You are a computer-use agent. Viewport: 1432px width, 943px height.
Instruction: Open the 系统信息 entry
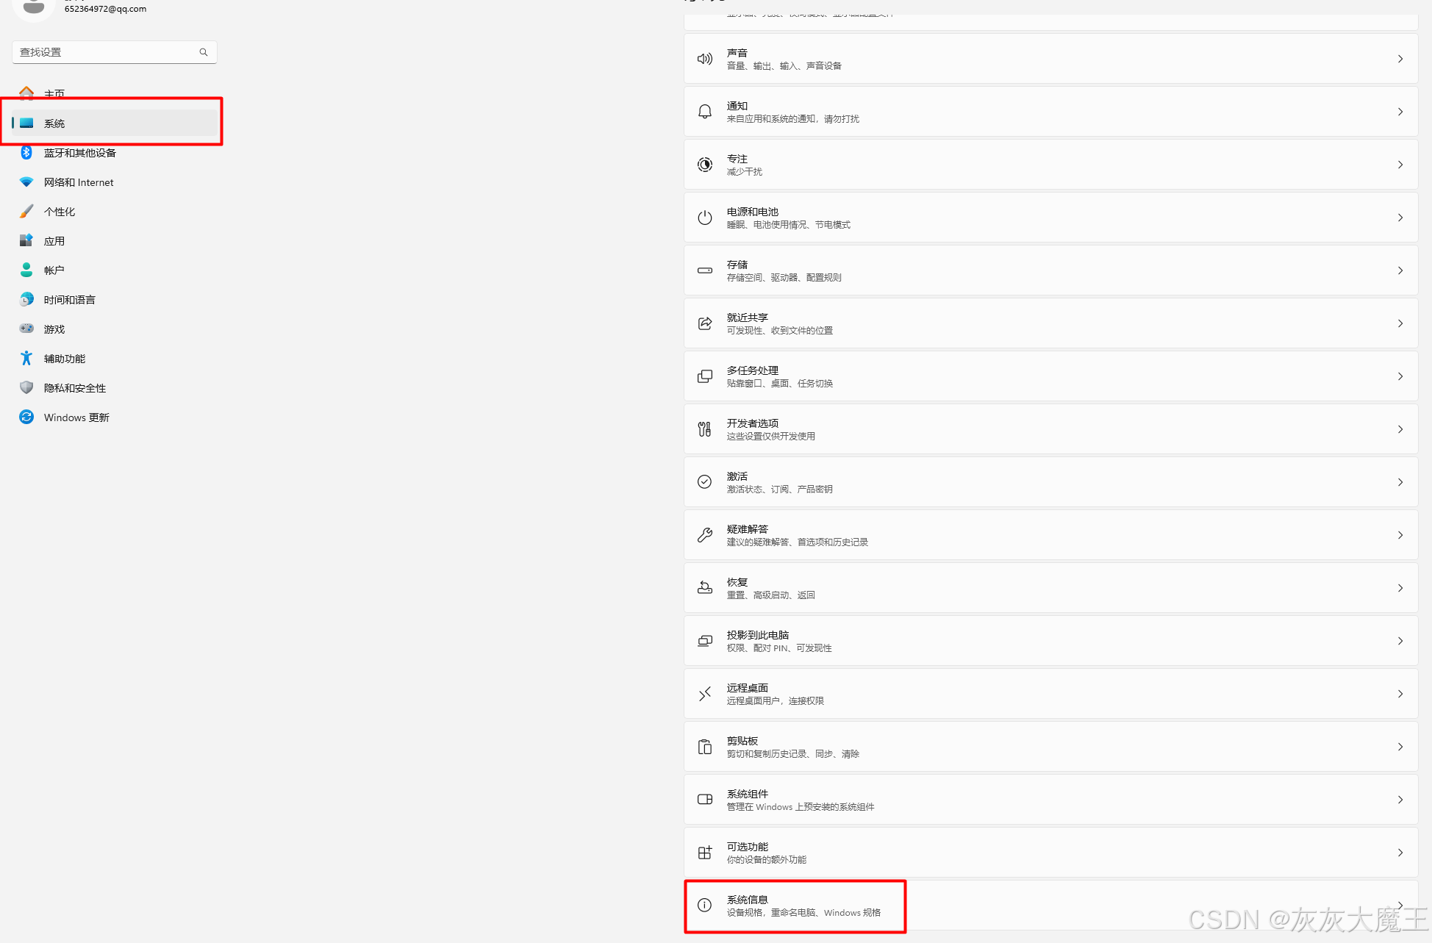point(1050,906)
